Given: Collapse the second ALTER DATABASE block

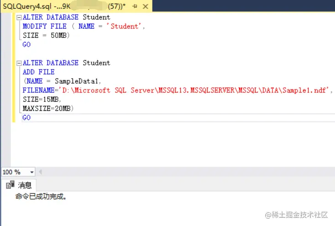Looking at the screenshot, I should (x=19, y=63).
